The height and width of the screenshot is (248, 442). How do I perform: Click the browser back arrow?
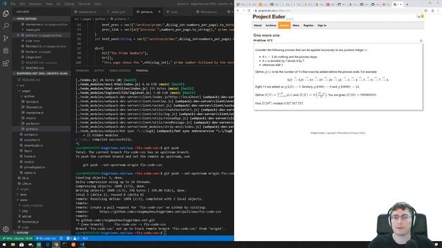pyautogui.click(x=238, y=10)
